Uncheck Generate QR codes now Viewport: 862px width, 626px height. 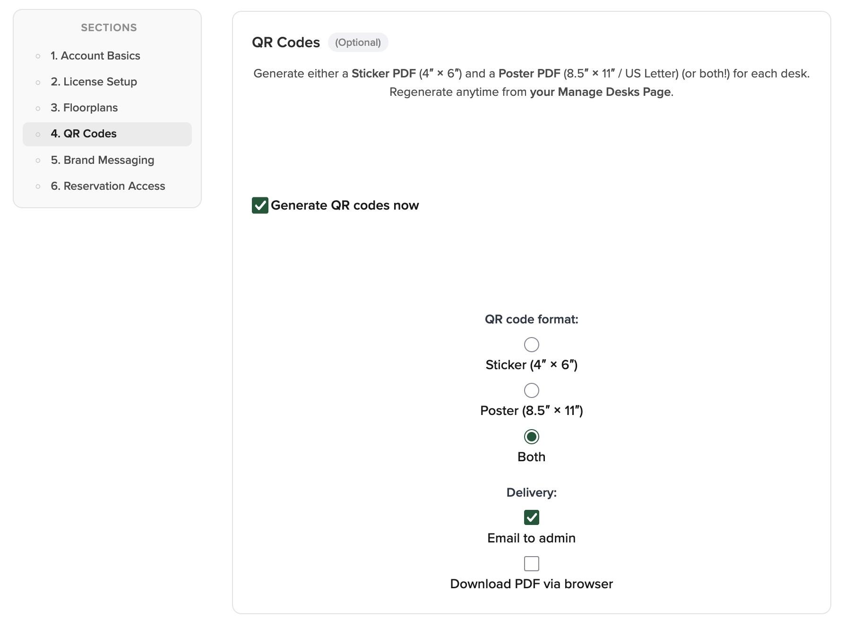tap(260, 205)
